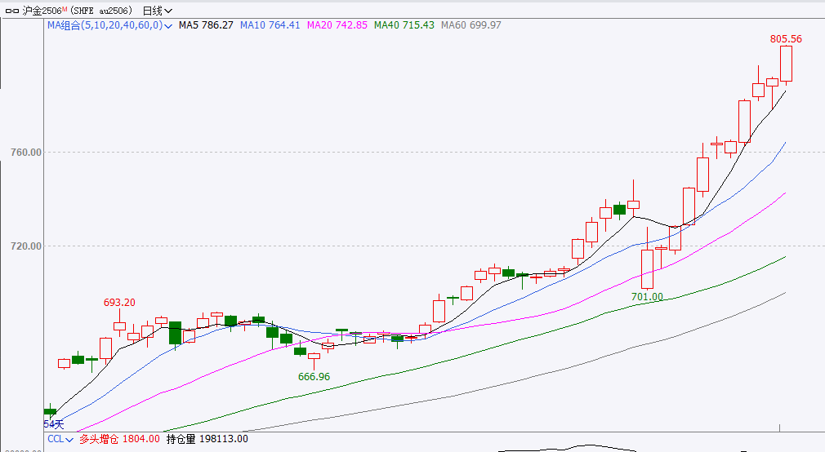Click the 720.00 axis price label
The width and height of the screenshot is (825, 452).
[x=26, y=246]
